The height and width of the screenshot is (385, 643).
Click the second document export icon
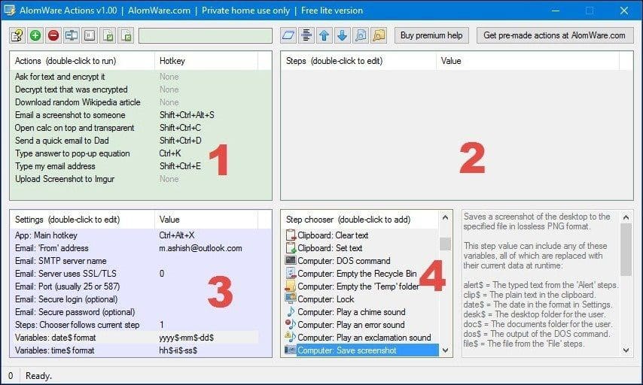(x=126, y=35)
